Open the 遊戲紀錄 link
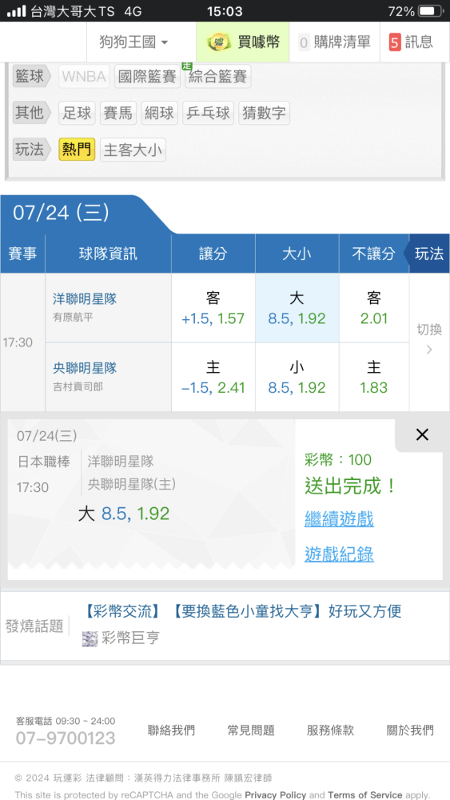Viewport: 450px width, 800px height. (340, 554)
